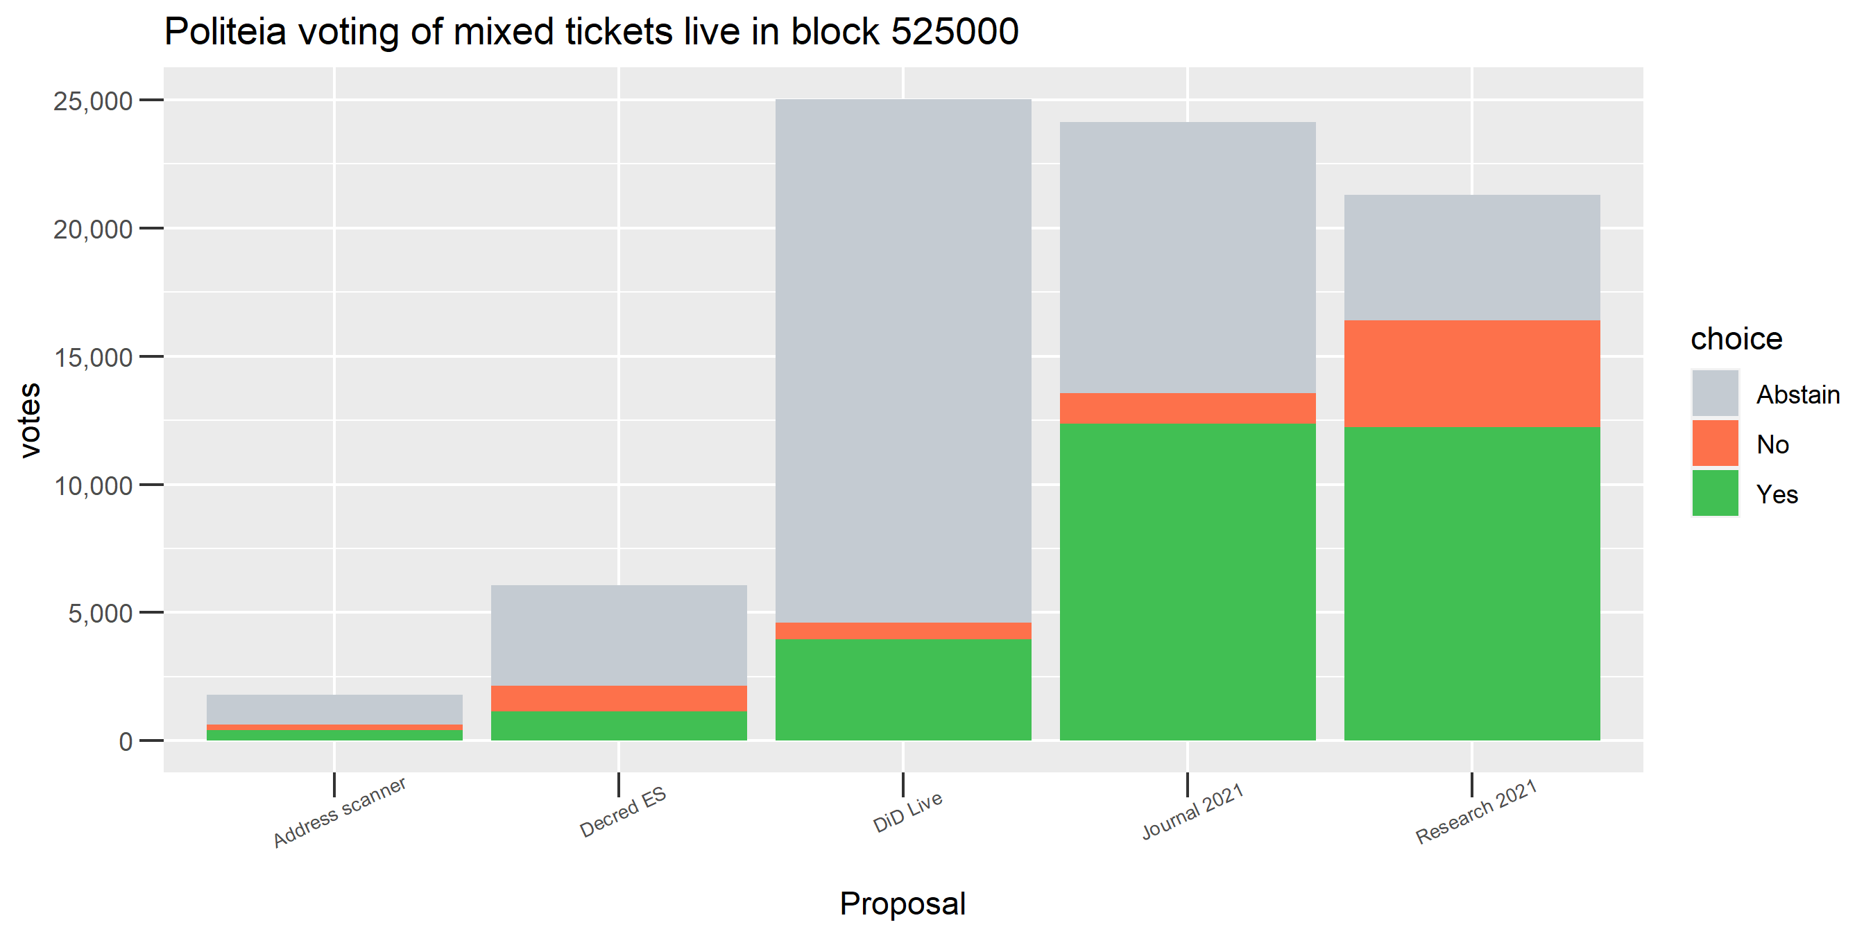Select the Yes legend label
Image resolution: width=1873 pixels, height=936 pixels.
(1777, 494)
